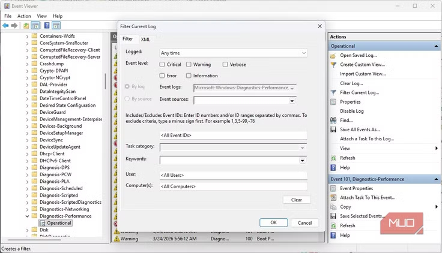The image size is (442, 253).
Task: Click the Clear button in filter dialog
Action: [x=296, y=200]
